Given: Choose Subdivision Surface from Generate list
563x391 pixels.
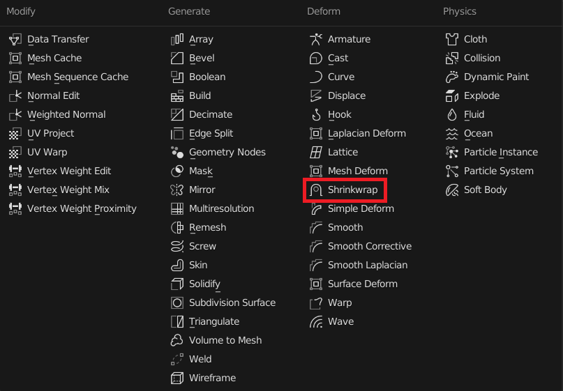Looking at the screenshot, I should (232, 303).
